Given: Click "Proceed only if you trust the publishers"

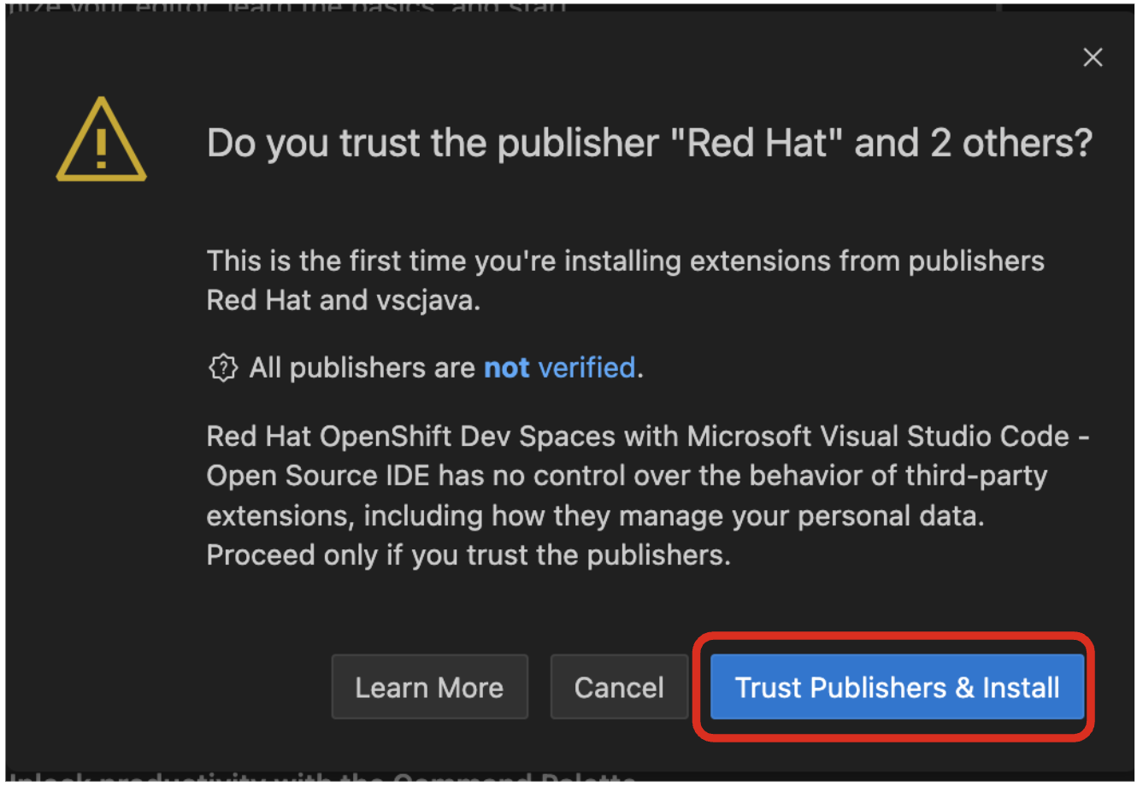Looking at the screenshot, I should pyautogui.click(x=468, y=555).
